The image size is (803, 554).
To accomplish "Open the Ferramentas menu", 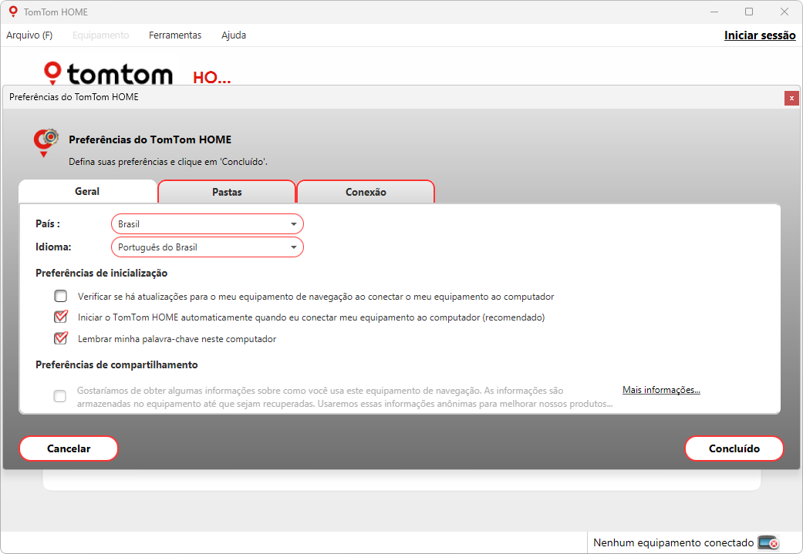I will coord(175,35).
